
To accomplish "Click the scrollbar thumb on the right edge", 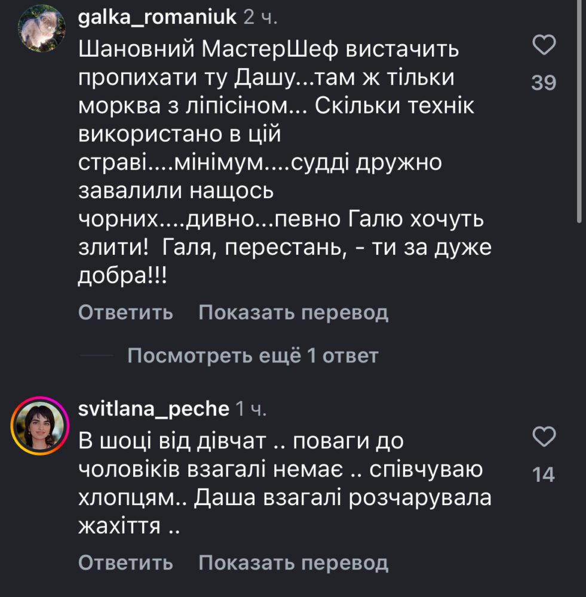I will [x=579, y=110].
